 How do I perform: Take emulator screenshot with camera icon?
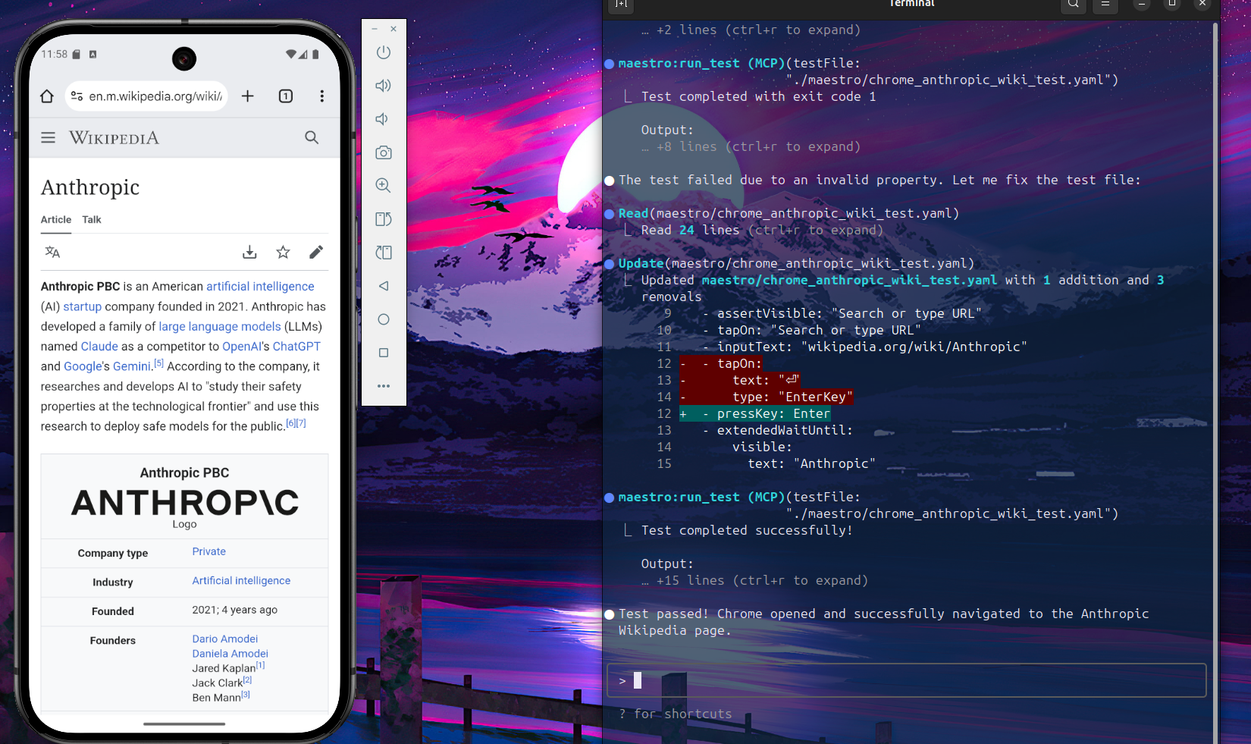click(x=384, y=152)
